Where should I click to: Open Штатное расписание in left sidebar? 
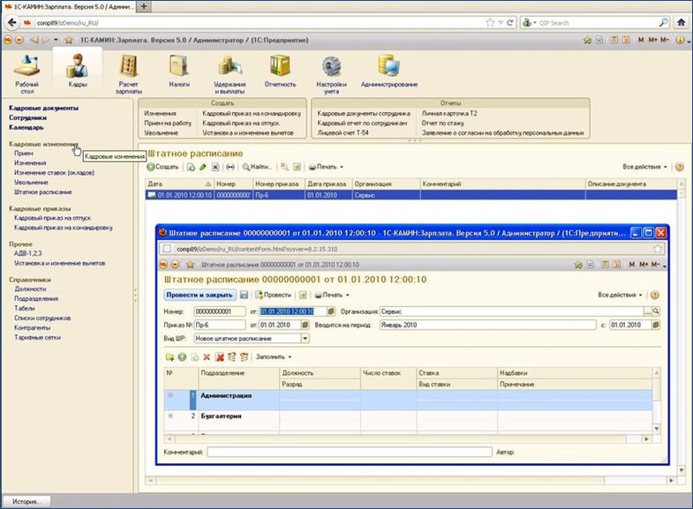pyautogui.click(x=42, y=191)
